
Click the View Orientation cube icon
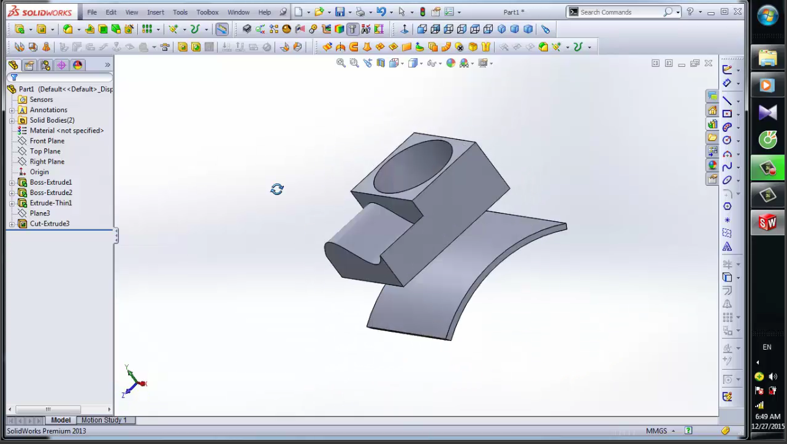pyautogui.click(x=395, y=63)
